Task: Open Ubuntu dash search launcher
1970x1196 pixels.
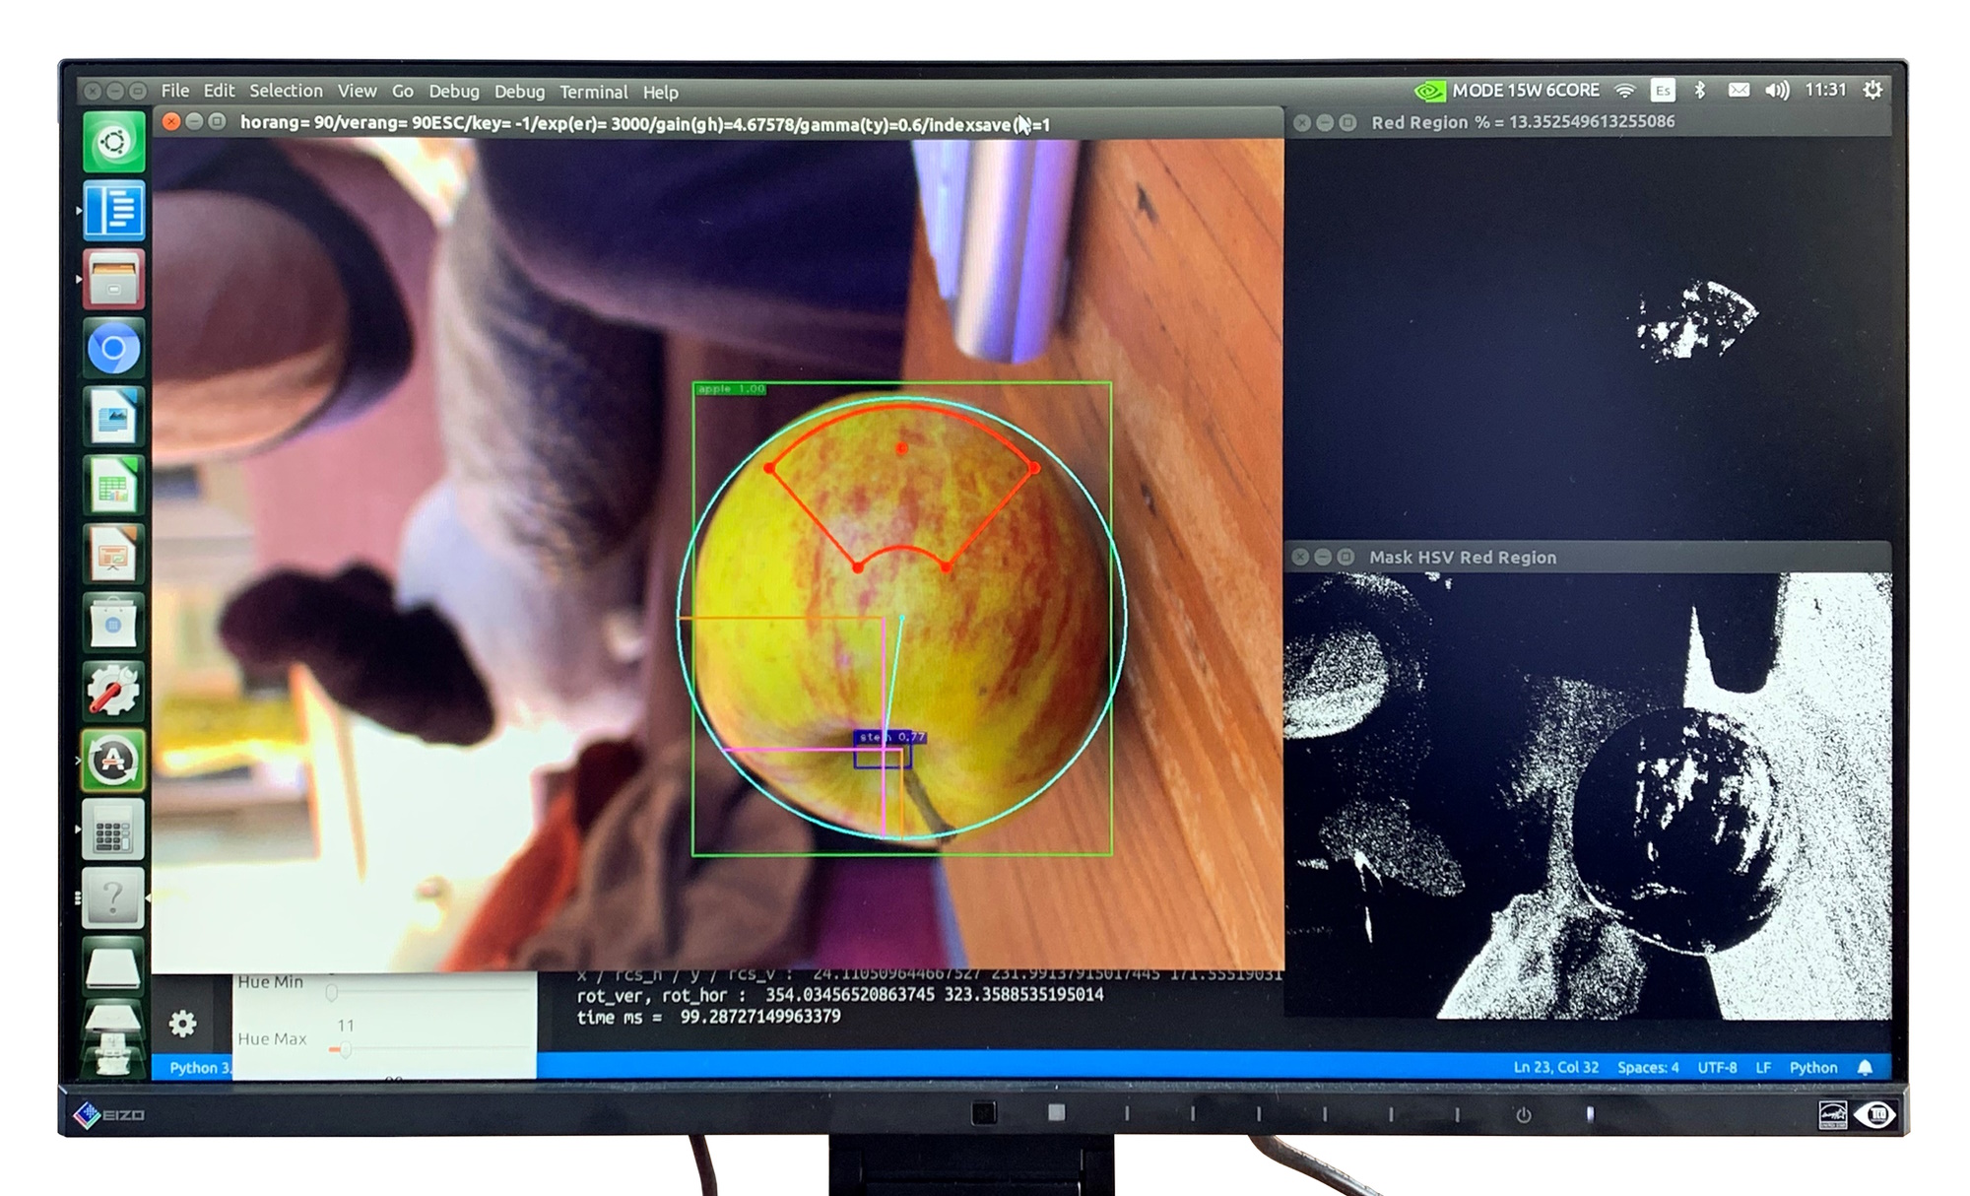Action: pos(113,143)
